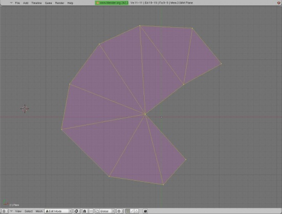
Task: Open the Render menu
Action: [59, 3]
